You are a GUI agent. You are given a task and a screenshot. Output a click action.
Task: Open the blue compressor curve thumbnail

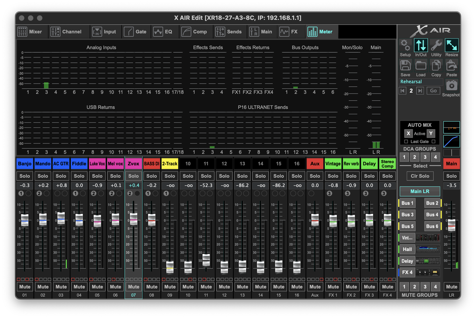point(451,142)
